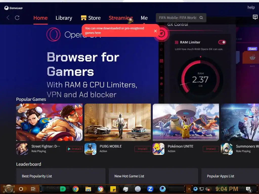Open the PUBG MOBILE banner thumbnail

pyautogui.click(x=118, y=122)
